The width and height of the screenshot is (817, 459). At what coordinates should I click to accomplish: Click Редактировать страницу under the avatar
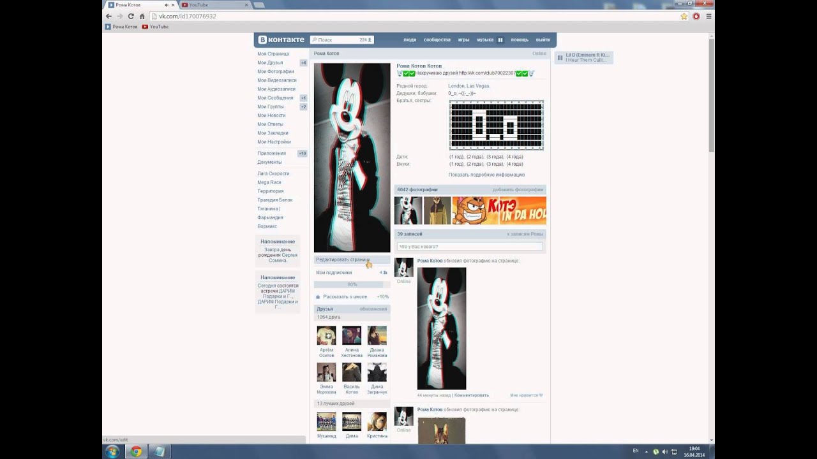(x=352, y=259)
